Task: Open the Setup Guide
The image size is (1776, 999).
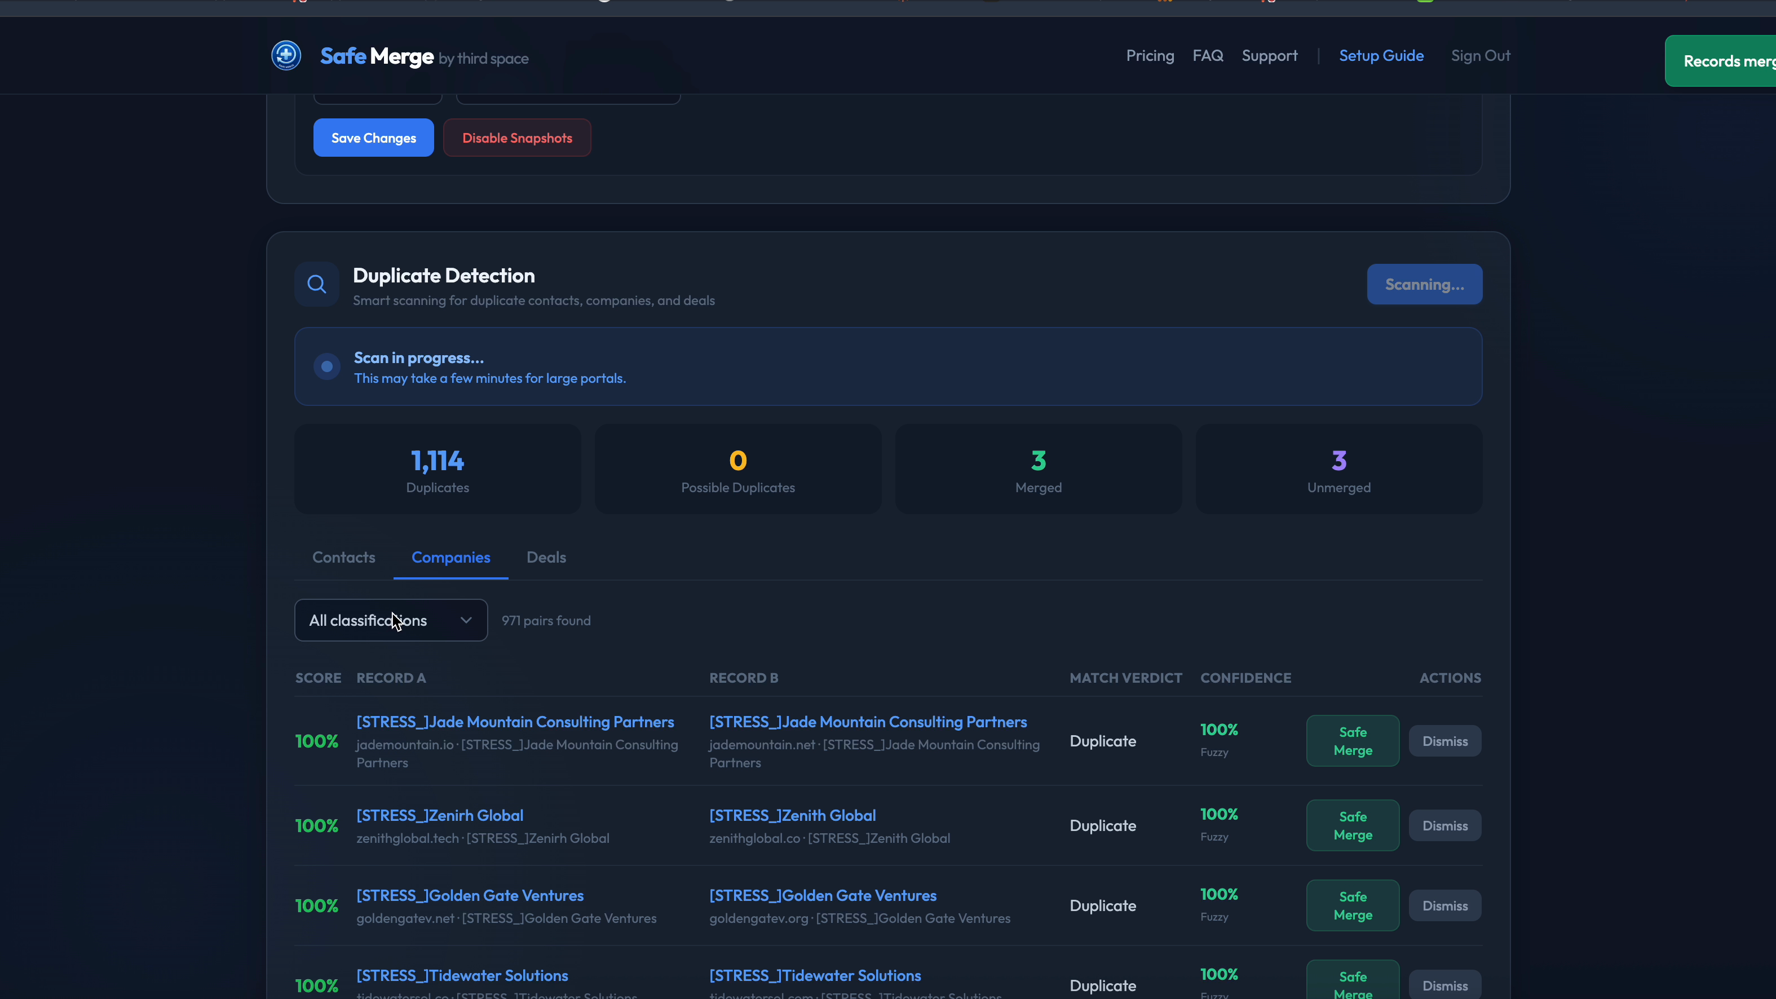Action: click(1382, 55)
